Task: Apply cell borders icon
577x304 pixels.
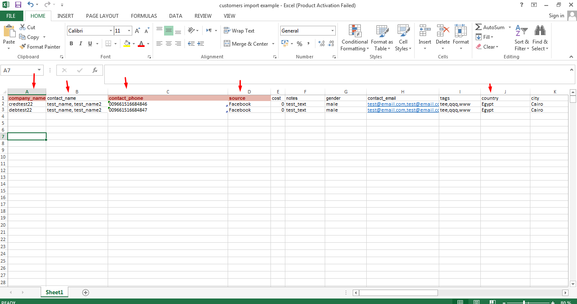Action: click(108, 44)
